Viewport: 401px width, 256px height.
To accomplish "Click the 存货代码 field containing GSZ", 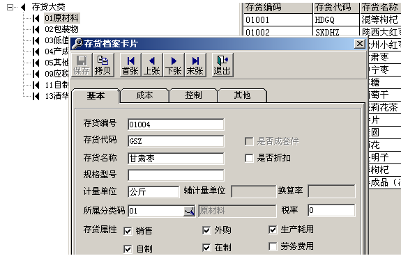I will 176,141.
